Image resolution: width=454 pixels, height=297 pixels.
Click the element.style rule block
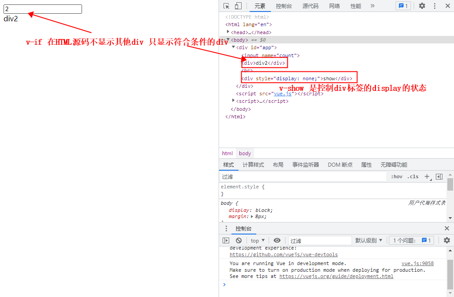(333, 190)
